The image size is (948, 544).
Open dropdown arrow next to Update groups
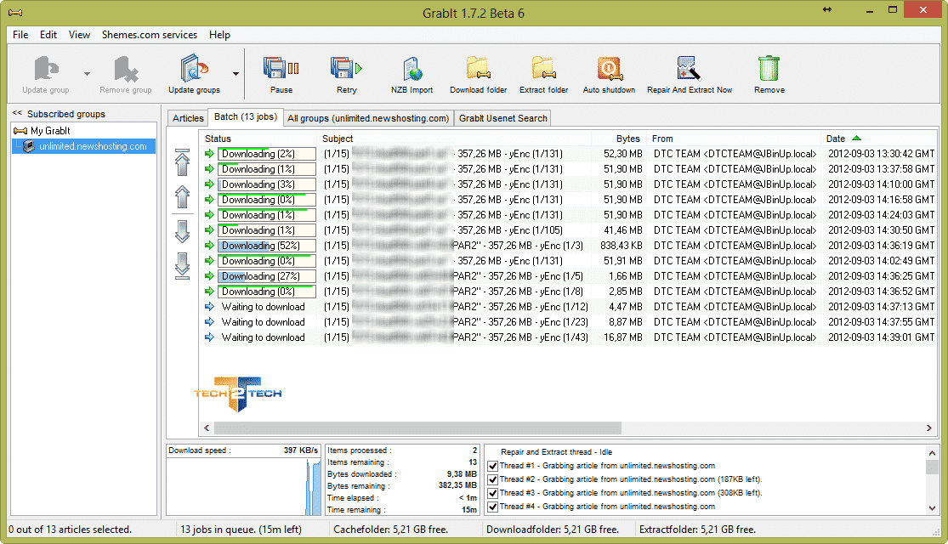pyautogui.click(x=236, y=74)
